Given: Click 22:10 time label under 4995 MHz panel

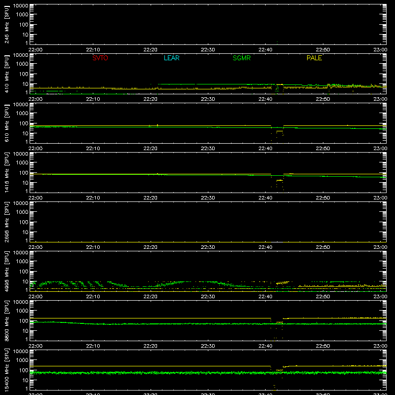Looking at the screenshot, I should tap(93, 297).
